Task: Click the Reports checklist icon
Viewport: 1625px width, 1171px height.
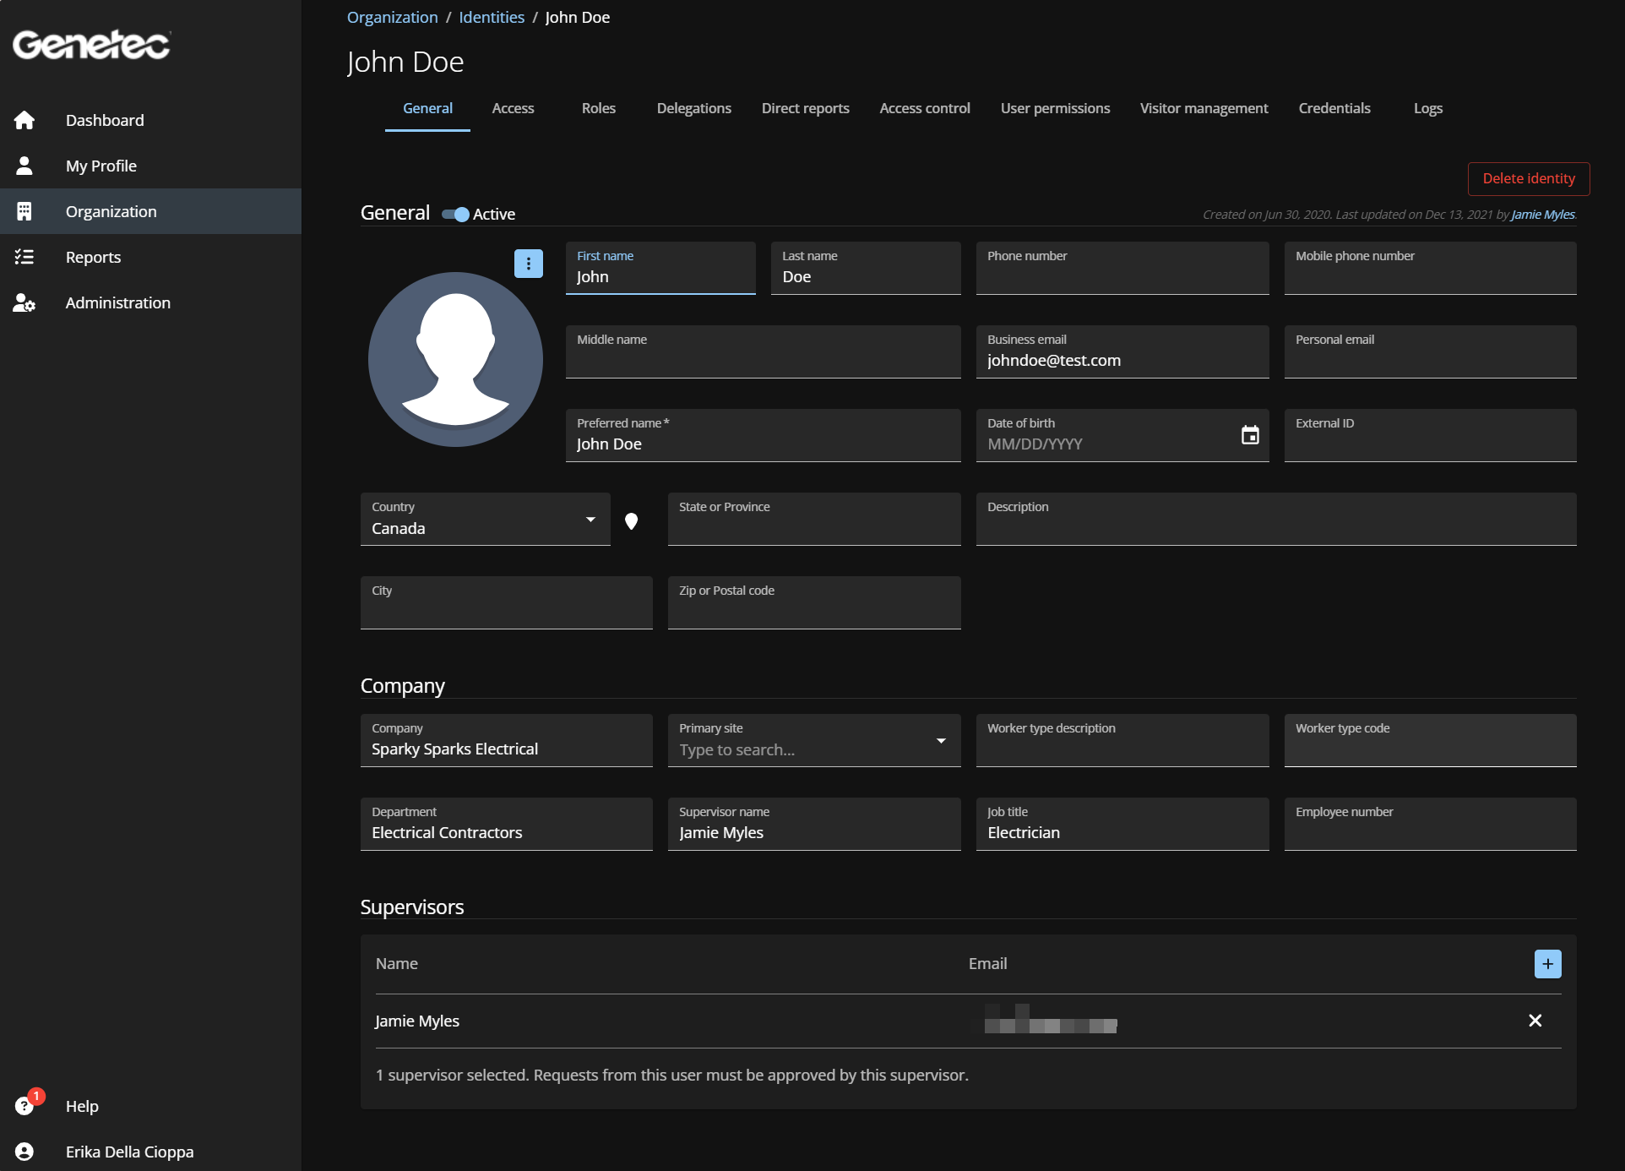Action: tap(24, 257)
